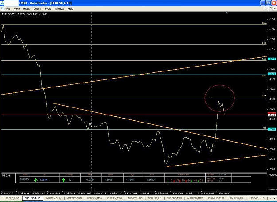Switch to the CADJPY,Daily chart tab

click(x=54, y=198)
